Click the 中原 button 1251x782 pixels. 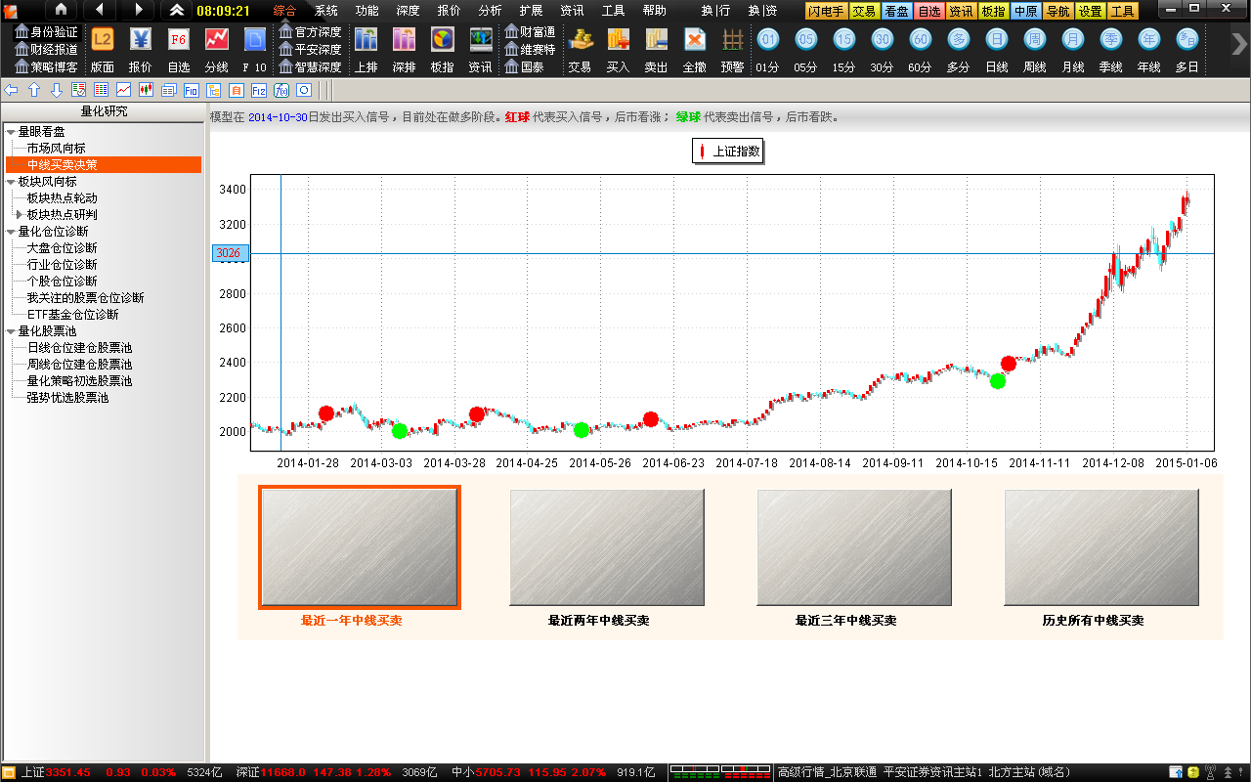pos(1025,11)
